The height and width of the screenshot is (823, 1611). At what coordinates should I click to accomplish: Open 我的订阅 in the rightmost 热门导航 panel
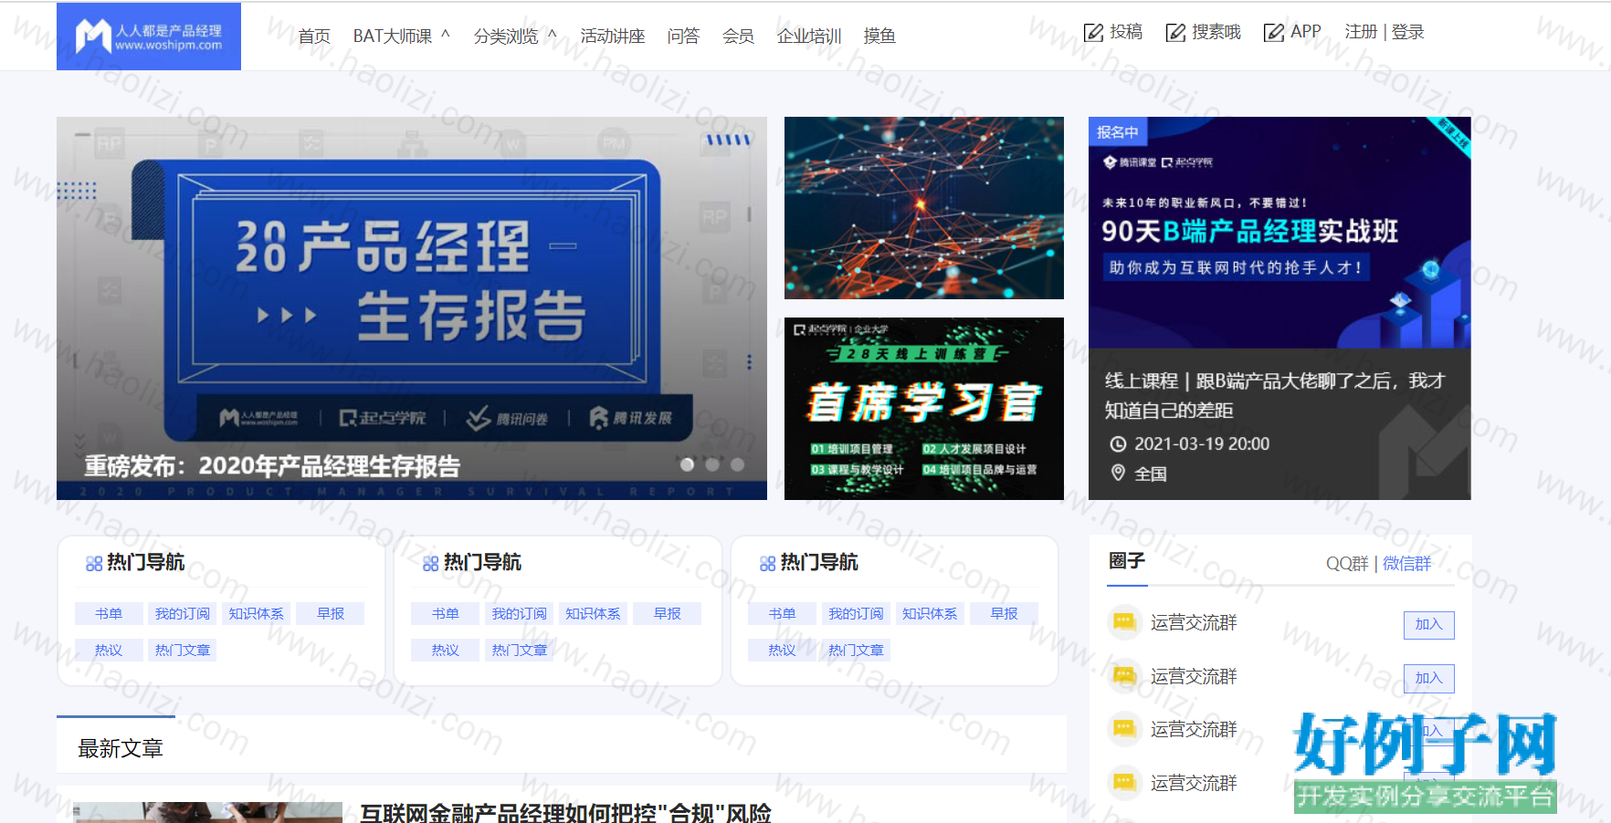(857, 614)
